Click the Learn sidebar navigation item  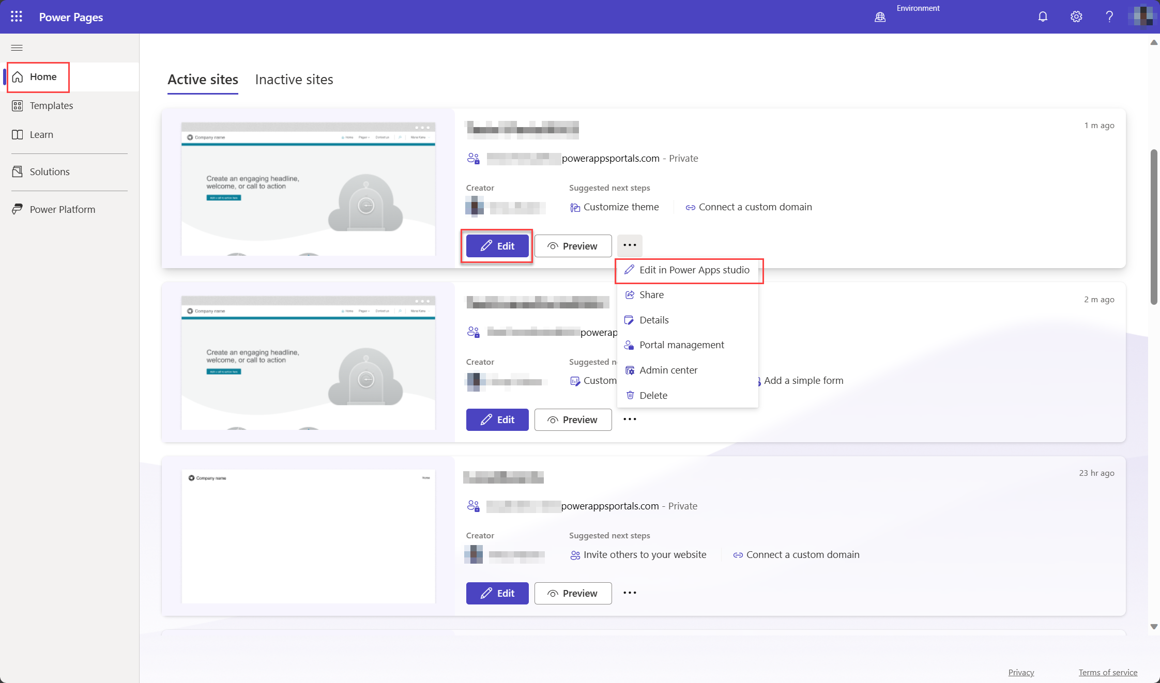(x=41, y=134)
